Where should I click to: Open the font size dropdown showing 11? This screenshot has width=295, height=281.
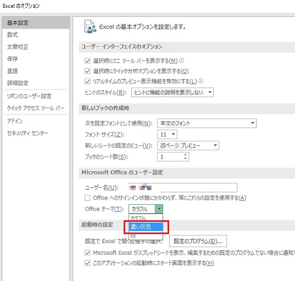(167, 134)
